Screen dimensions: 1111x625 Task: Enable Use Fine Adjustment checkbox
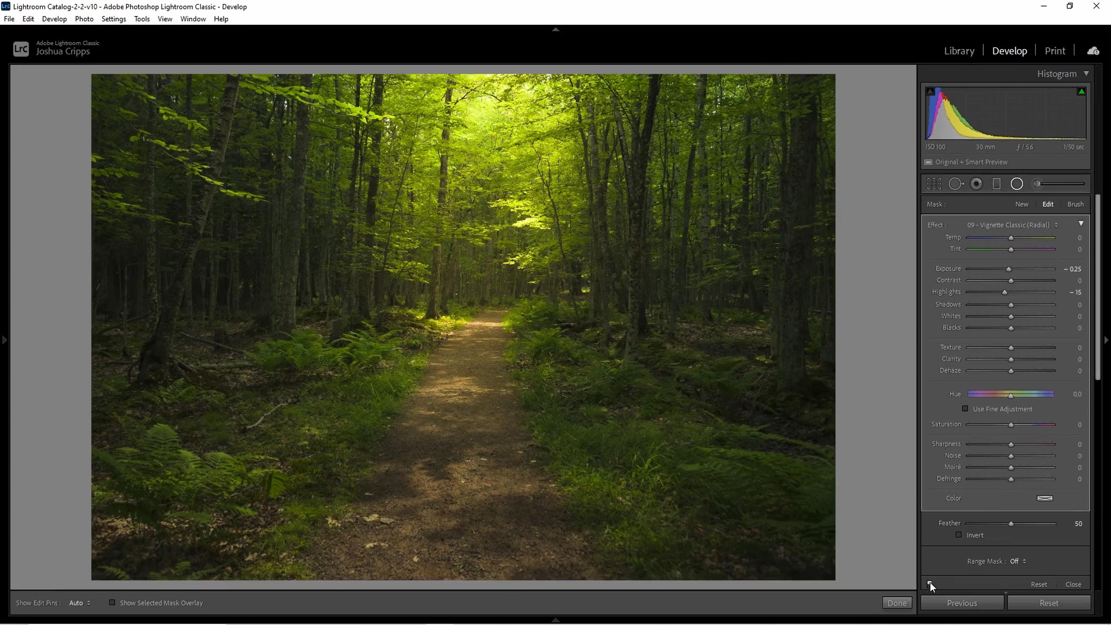click(965, 409)
